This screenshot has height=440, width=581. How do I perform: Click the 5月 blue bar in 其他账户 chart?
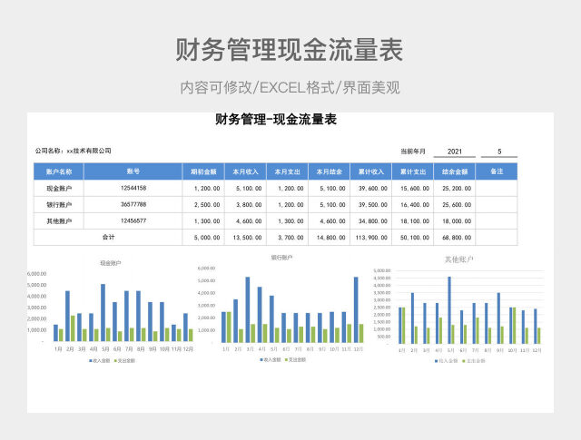449,310
